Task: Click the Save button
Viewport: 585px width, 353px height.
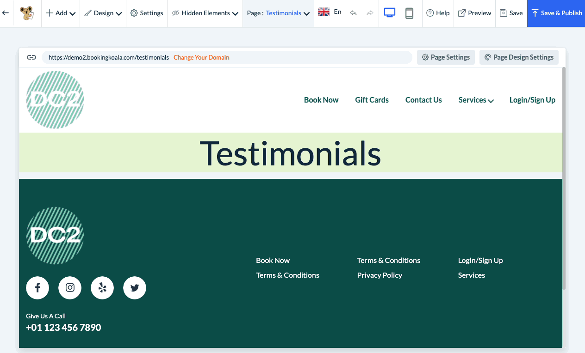Action: tap(511, 13)
